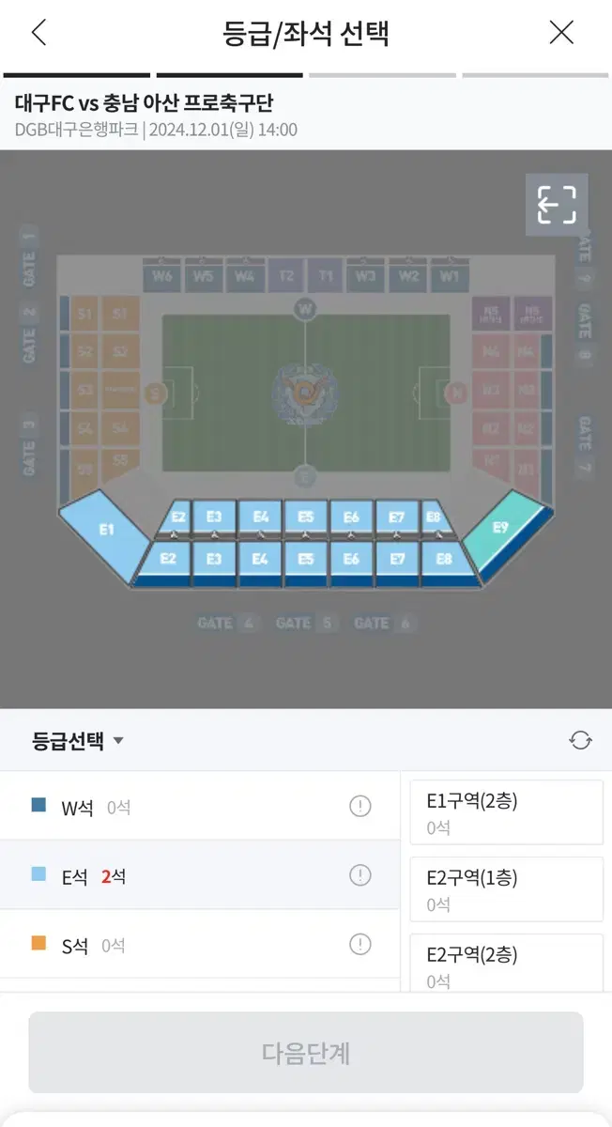The width and height of the screenshot is (612, 1127).
Task: Select the E석 grade row
Action: (x=200, y=875)
